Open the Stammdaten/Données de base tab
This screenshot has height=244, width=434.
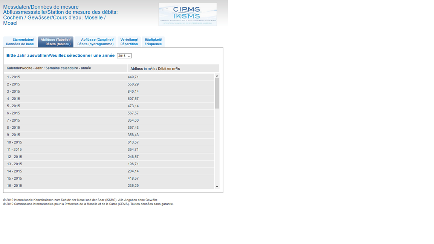coord(20,42)
